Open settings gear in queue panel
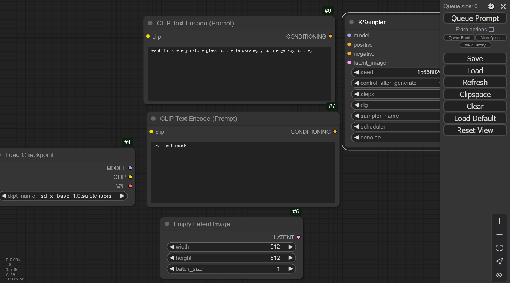This screenshot has width=510, height=283. 491,6
